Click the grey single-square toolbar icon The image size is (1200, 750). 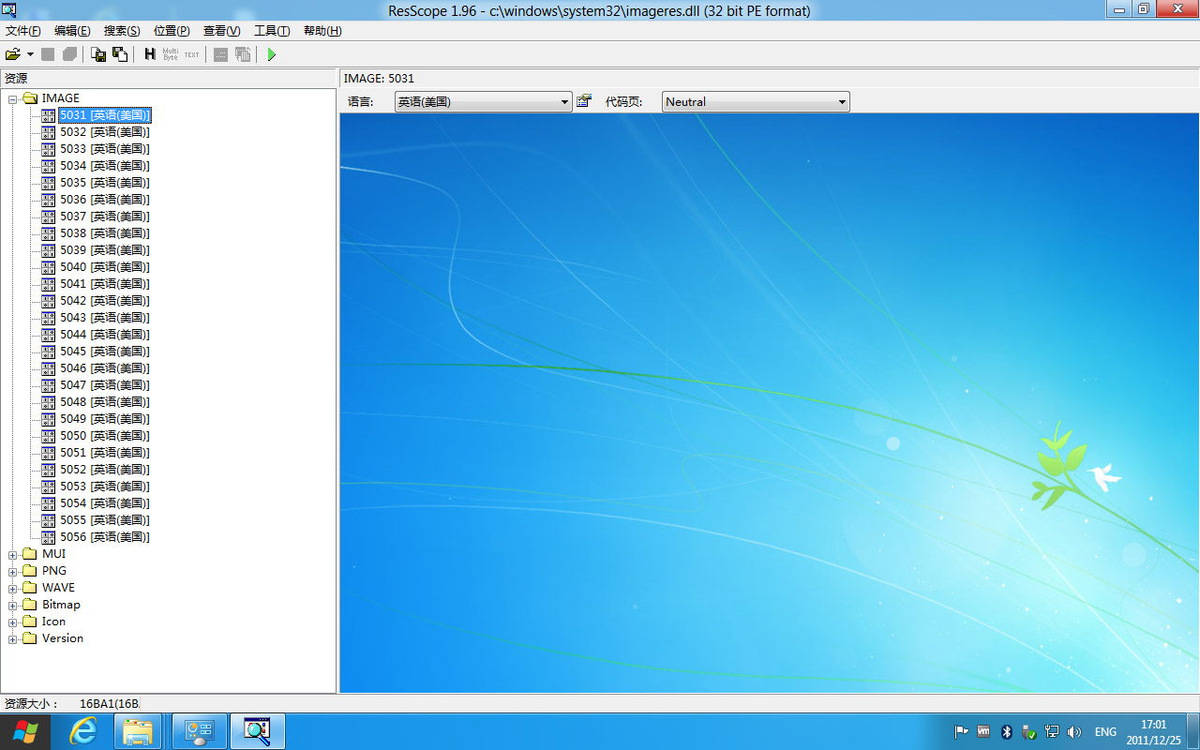pos(48,54)
